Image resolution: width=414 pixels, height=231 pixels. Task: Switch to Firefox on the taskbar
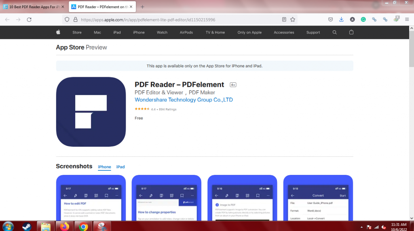[64, 227]
